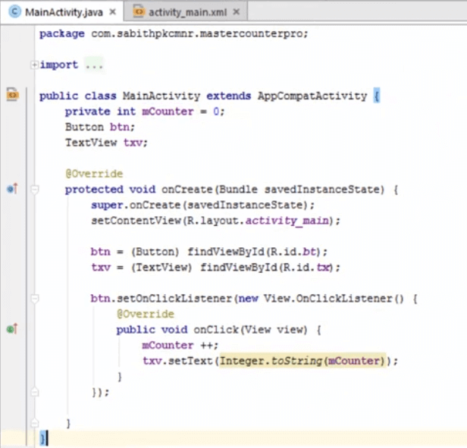The height and width of the screenshot is (448, 467).
Task: Click the fold end marker beside the closing "});"
Action: point(35,392)
